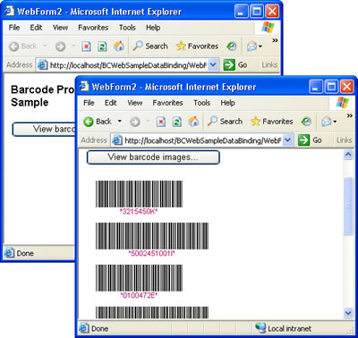Click Back arrow in front window

point(89,122)
